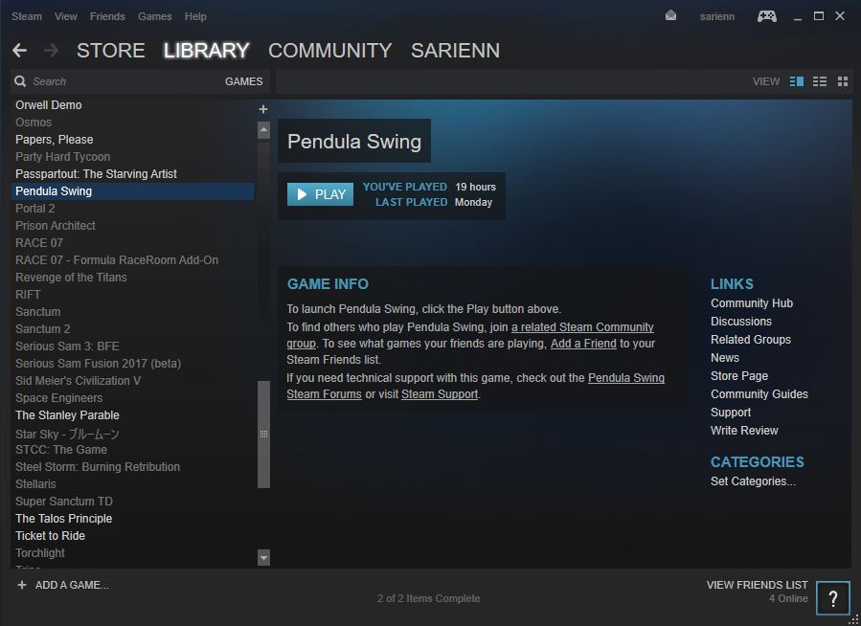Go to the COMMUNITY tab

click(330, 51)
